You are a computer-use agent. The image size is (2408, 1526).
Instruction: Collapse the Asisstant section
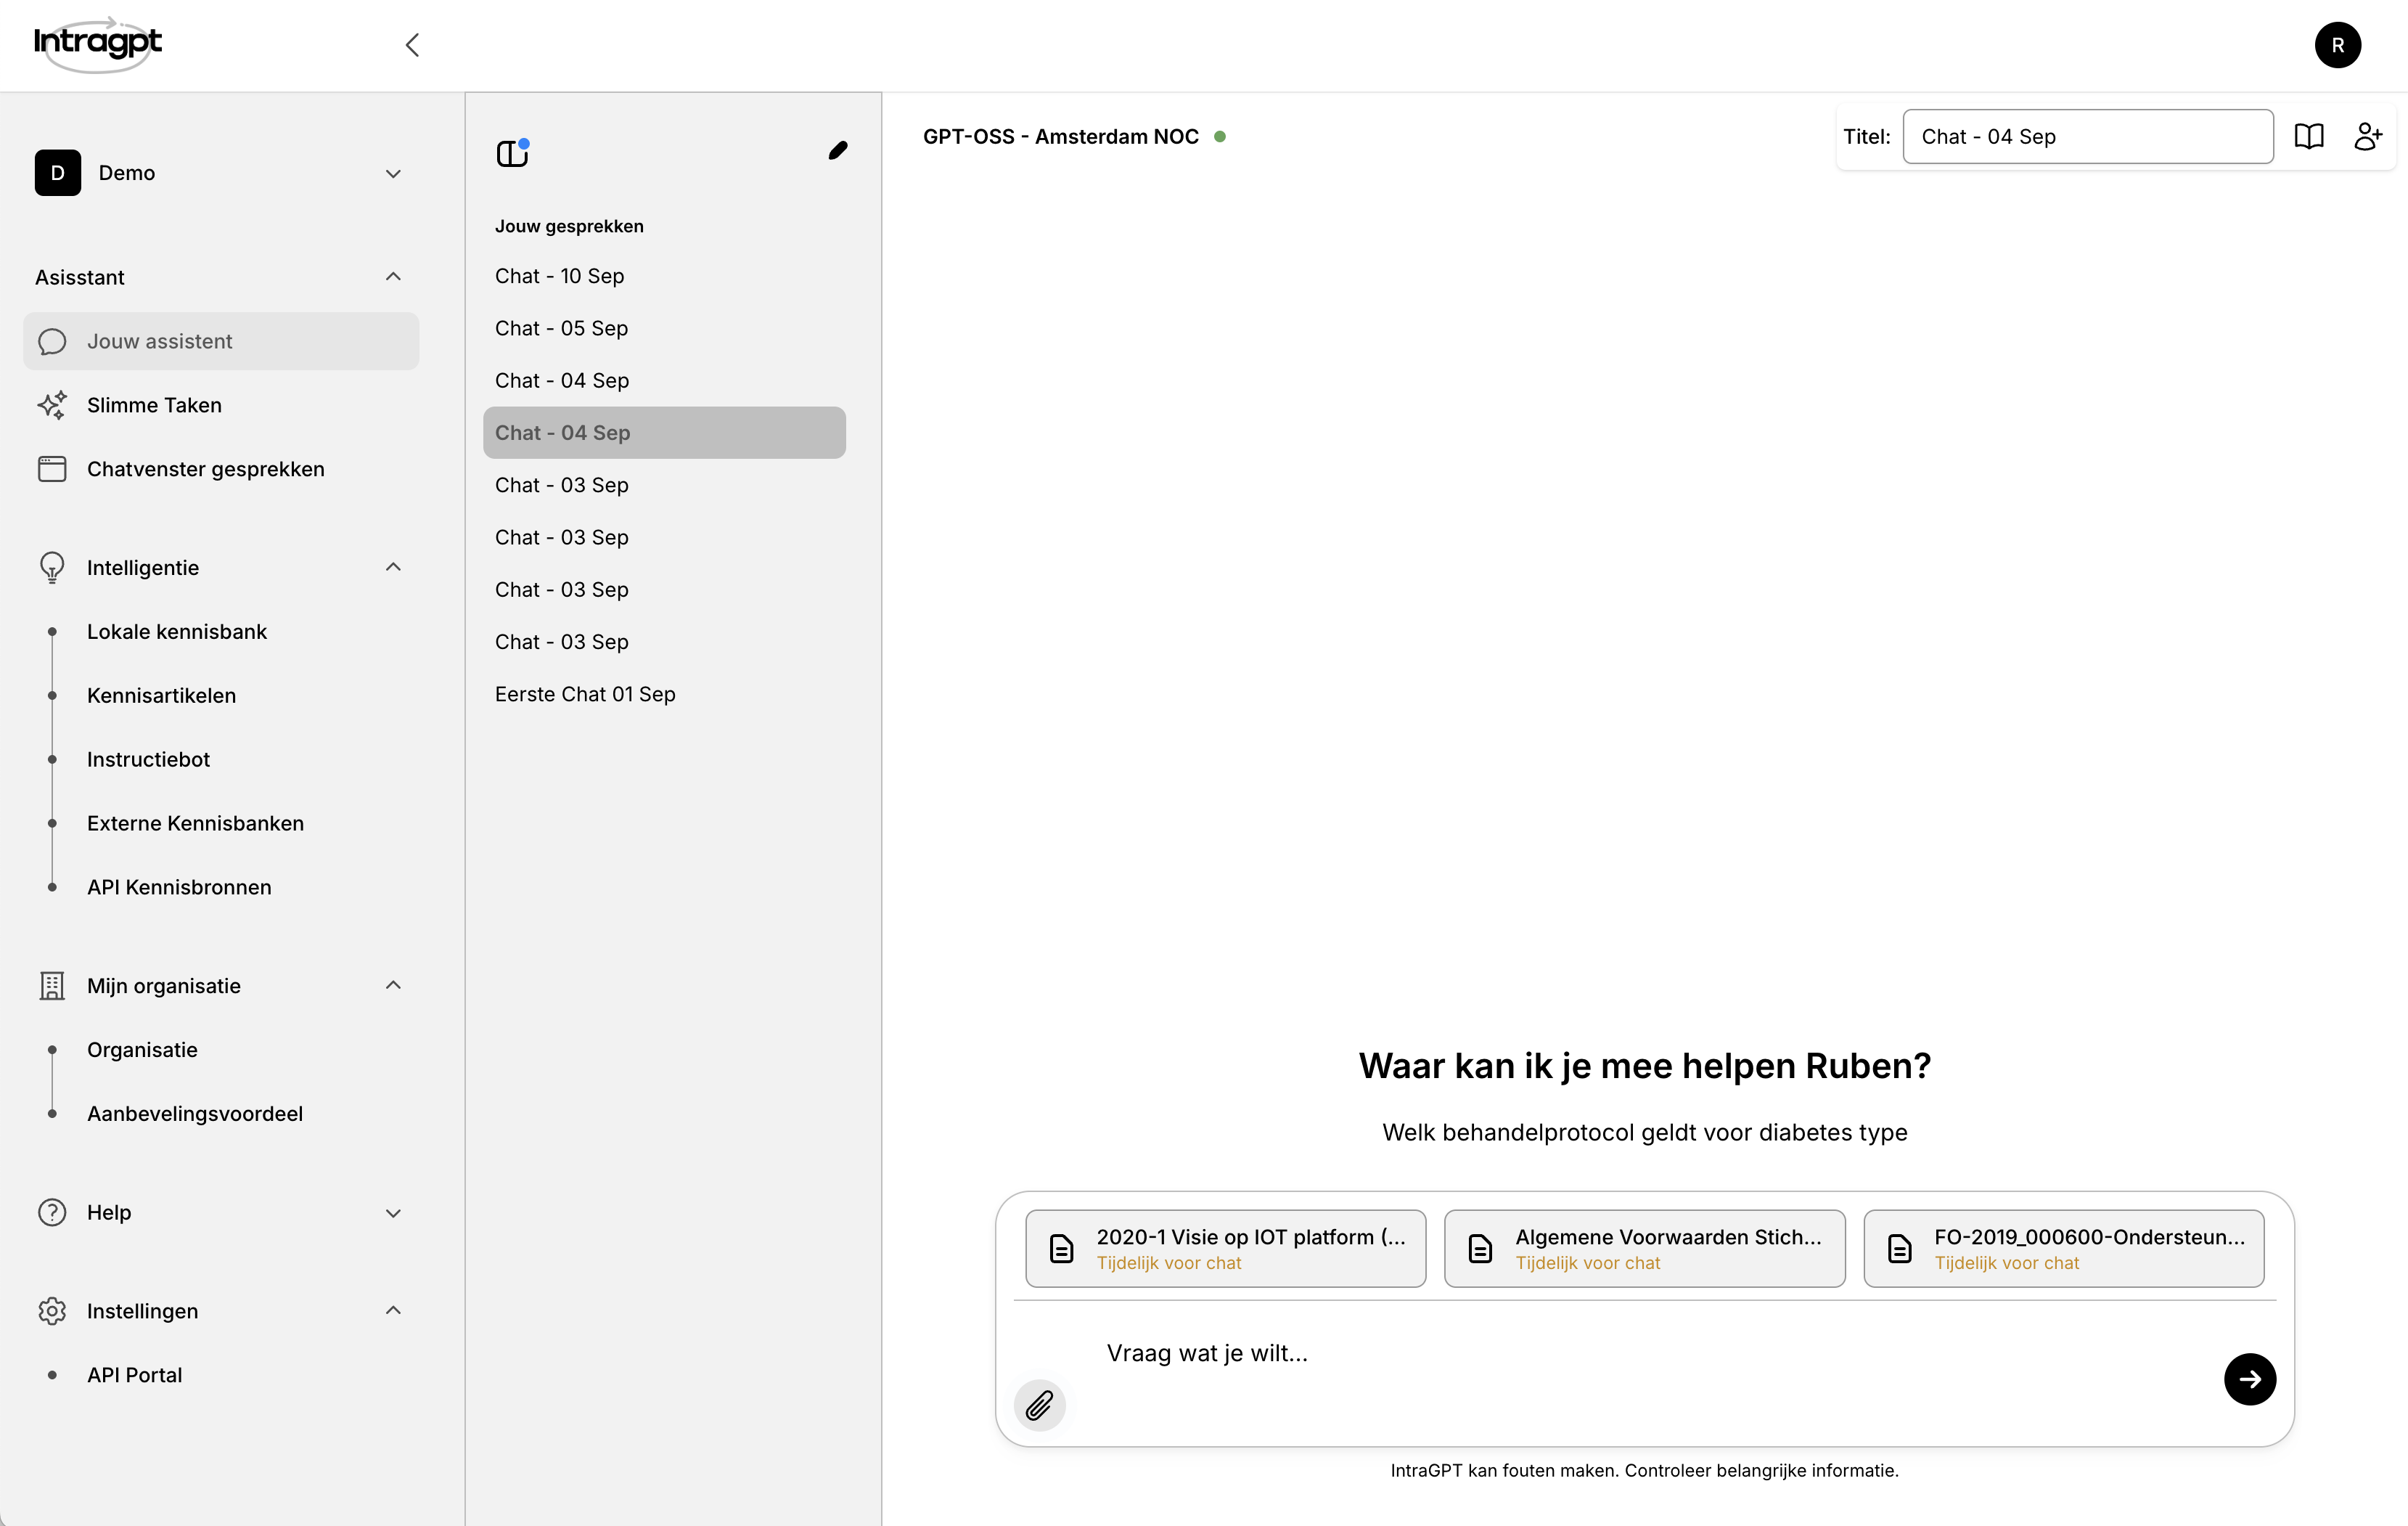point(393,277)
